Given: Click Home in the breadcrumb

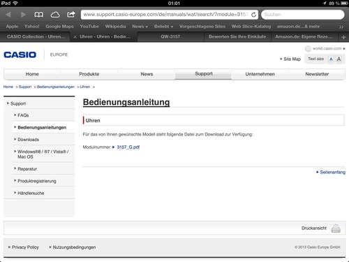Looking at the screenshot, I should (8, 87).
